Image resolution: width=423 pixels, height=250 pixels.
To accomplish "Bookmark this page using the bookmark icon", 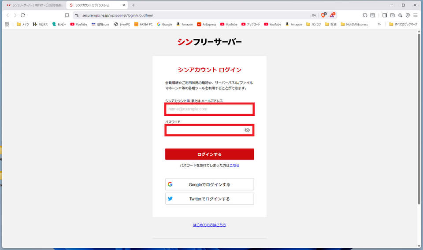I will click(x=67, y=15).
